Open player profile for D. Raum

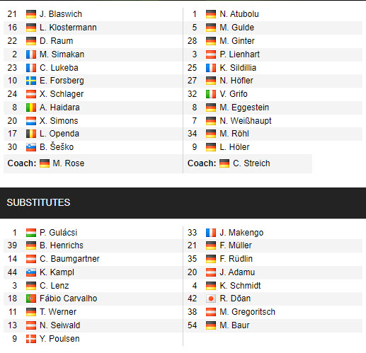(x=56, y=41)
